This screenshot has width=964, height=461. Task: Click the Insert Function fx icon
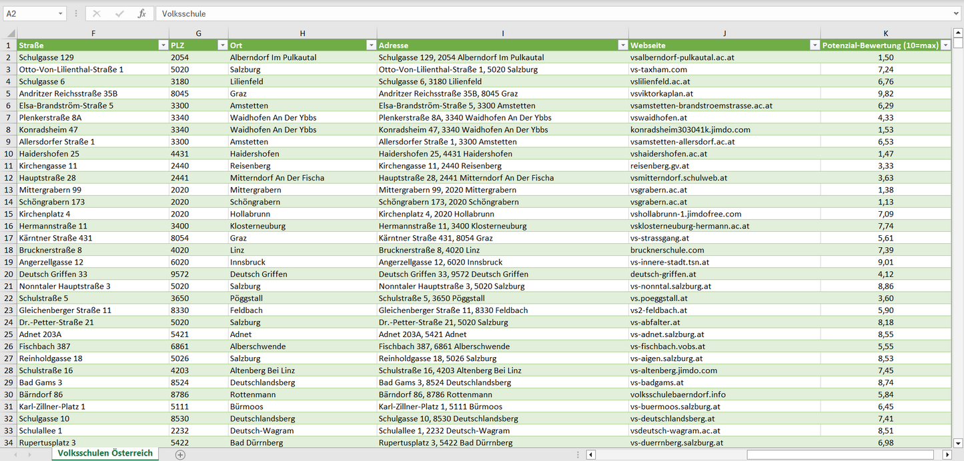(141, 13)
